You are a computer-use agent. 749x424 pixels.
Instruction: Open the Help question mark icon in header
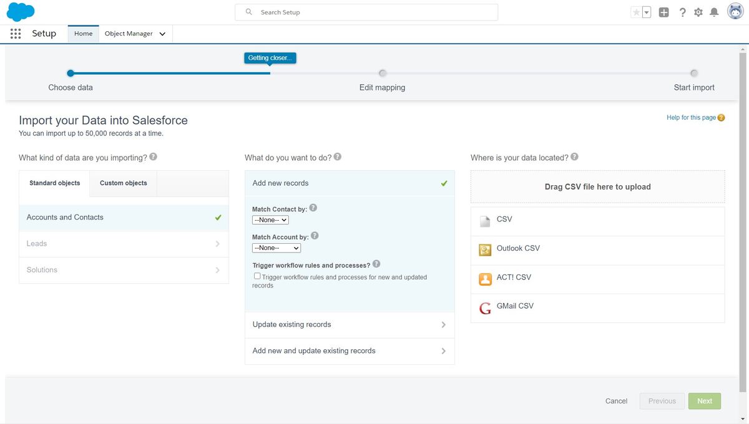(x=682, y=12)
